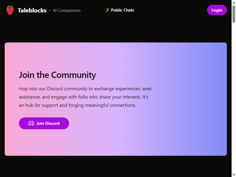Click the Discord logo inside the button
Viewport: 236px width, 177px height.
pos(31,123)
